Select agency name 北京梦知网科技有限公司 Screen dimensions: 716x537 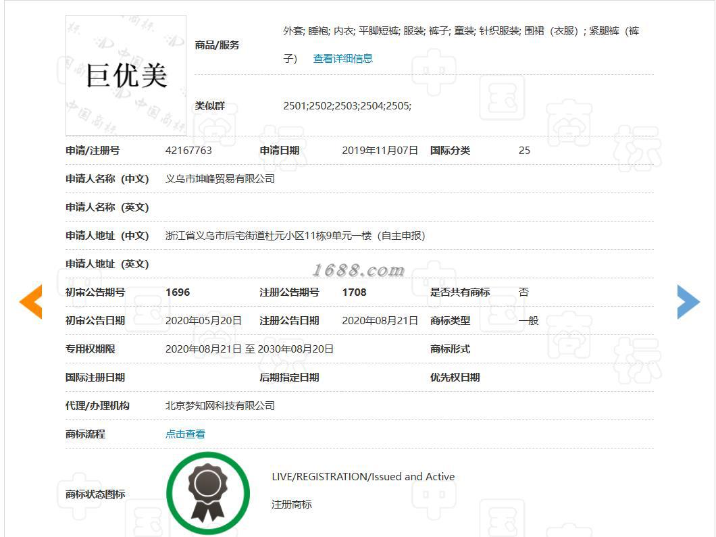220,405
